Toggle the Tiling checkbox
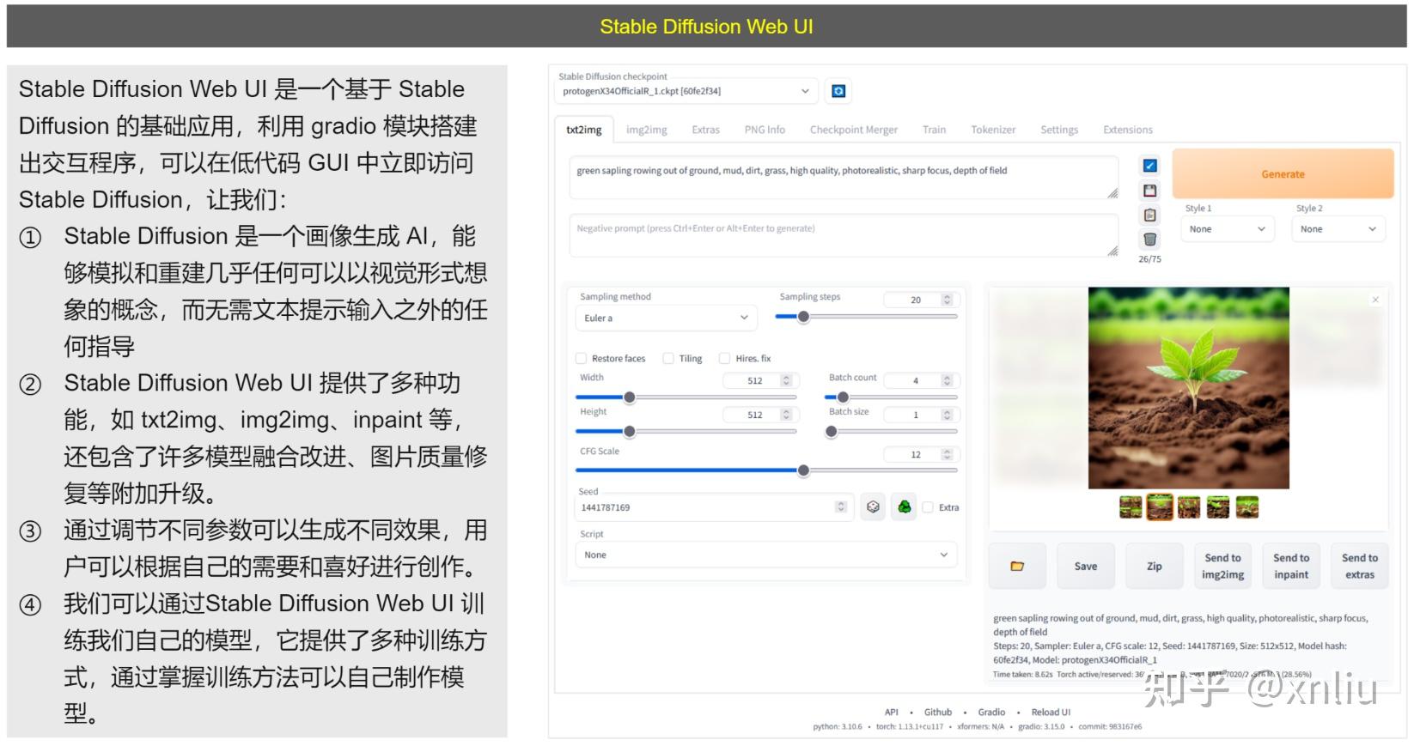 (668, 359)
